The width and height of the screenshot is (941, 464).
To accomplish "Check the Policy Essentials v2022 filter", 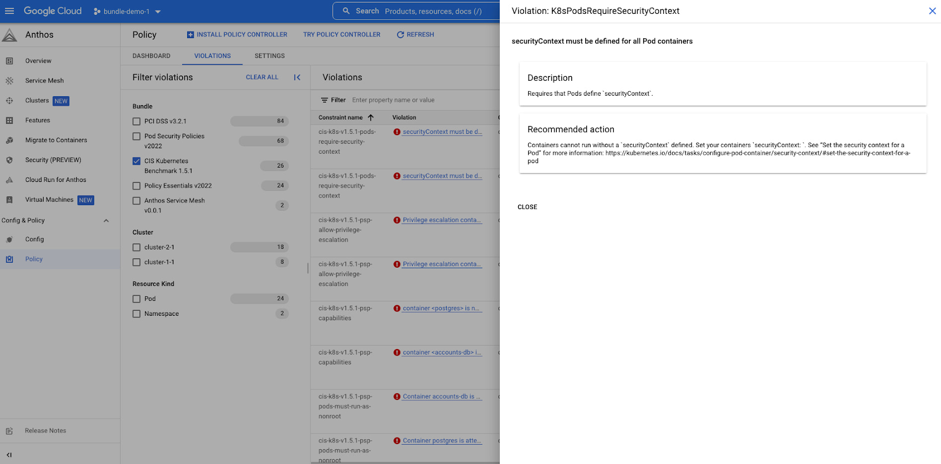I will (x=137, y=186).
